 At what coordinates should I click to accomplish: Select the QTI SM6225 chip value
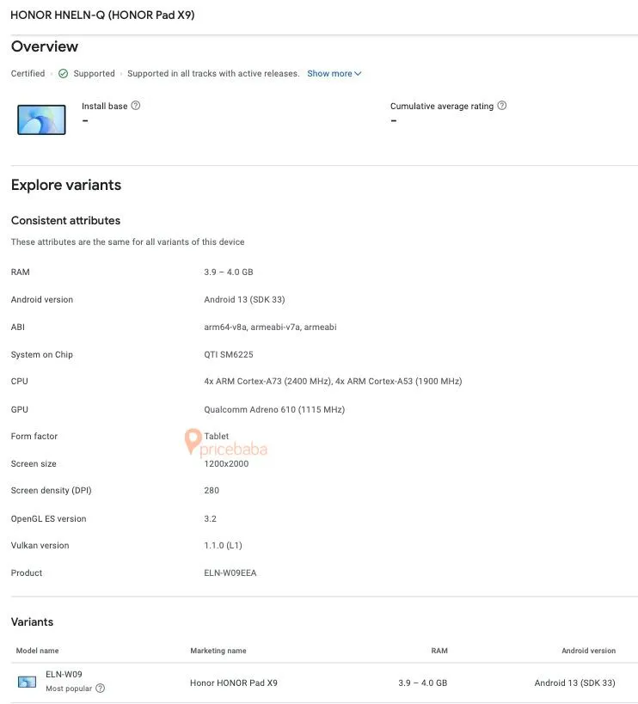229,354
